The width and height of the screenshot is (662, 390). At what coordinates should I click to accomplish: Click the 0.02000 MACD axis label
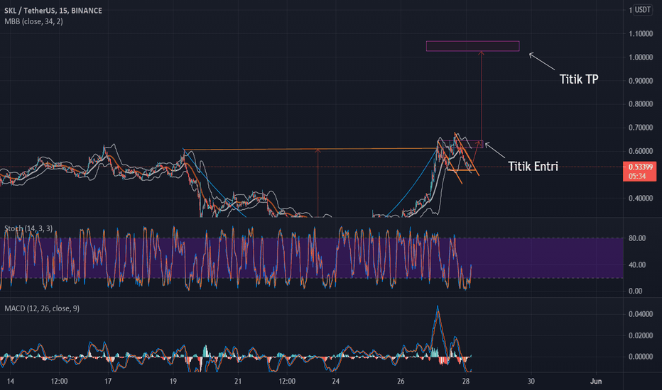[x=641, y=335]
